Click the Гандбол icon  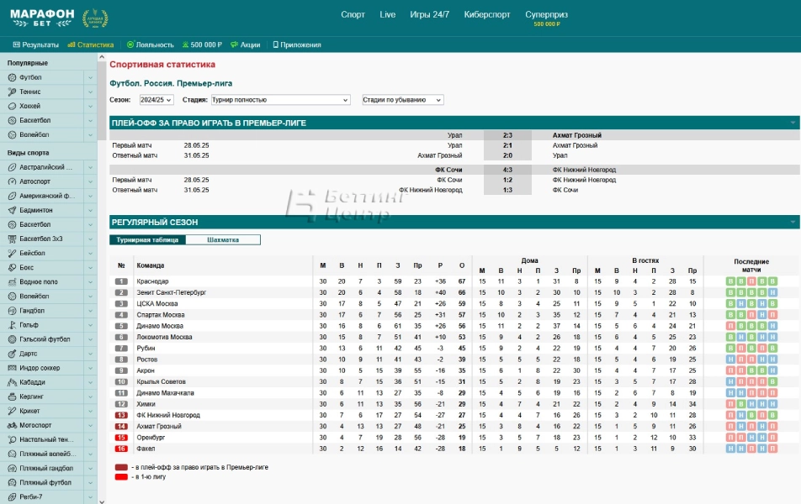click(x=13, y=311)
